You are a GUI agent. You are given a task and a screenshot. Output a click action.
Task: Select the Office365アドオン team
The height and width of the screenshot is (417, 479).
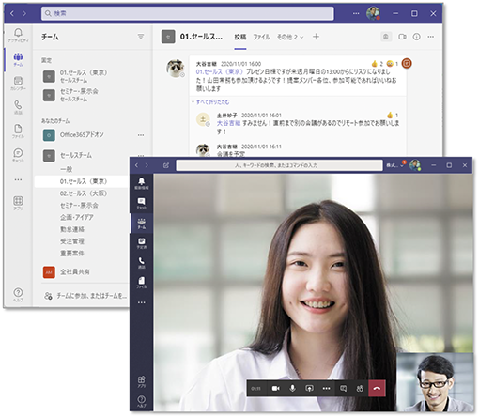tap(82, 135)
